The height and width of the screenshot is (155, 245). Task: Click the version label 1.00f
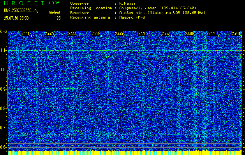tap(54, 3)
